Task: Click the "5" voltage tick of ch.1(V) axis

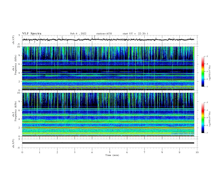Action: tap(20, 35)
